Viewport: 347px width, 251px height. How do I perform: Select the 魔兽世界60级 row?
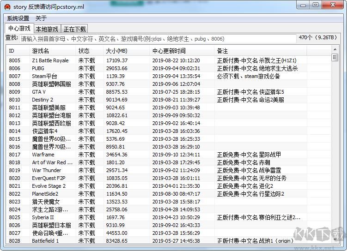coord(168,139)
